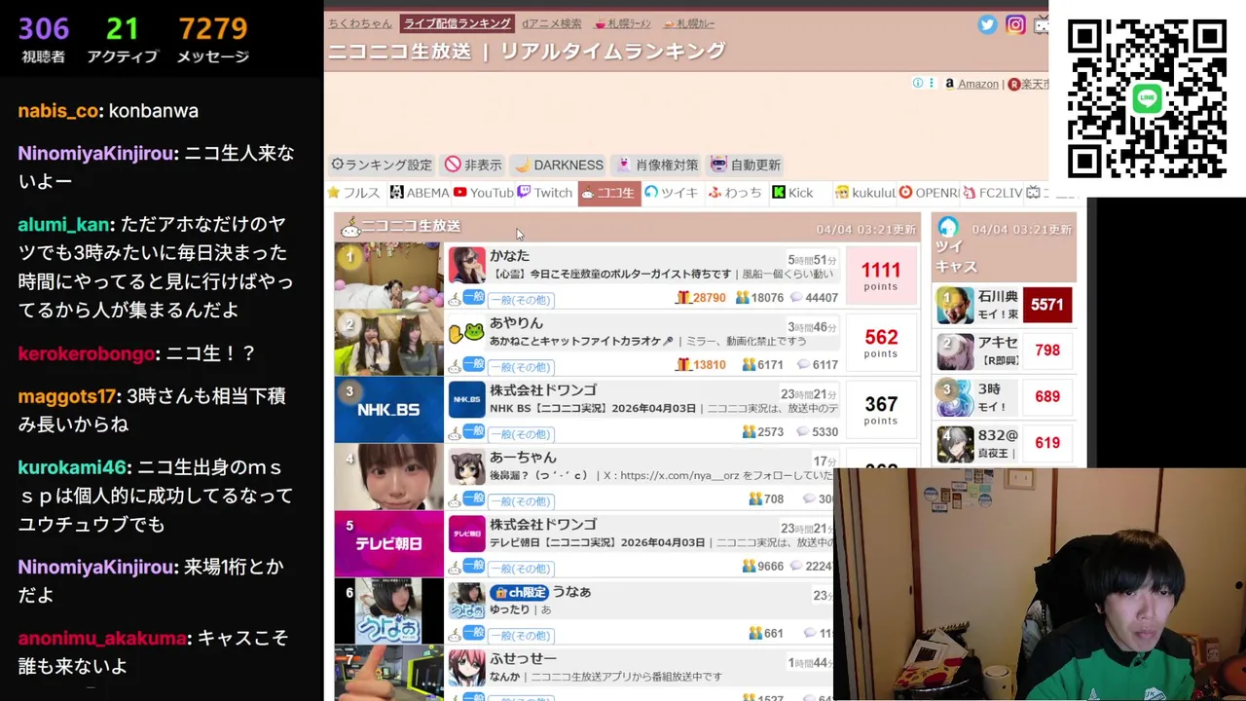Toggle the 非表示 hide button
Viewport: 1246px width, 701px height.
click(x=473, y=165)
